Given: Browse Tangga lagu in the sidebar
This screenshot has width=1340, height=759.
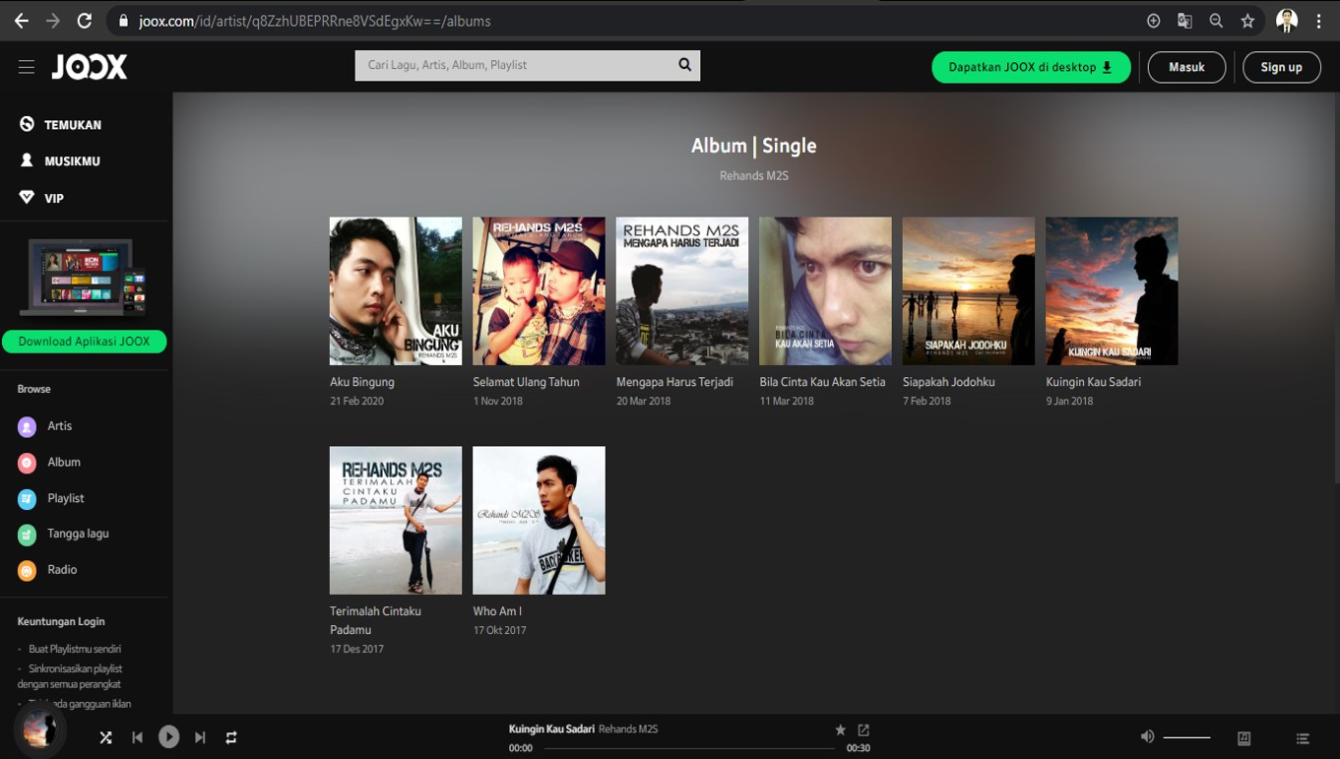Looking at the screenshot, I should (64, 534).
